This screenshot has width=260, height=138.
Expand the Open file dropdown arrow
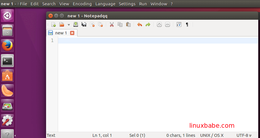(69, 25)
